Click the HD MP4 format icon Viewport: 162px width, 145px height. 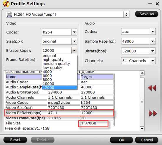click(x=9, y=14)
